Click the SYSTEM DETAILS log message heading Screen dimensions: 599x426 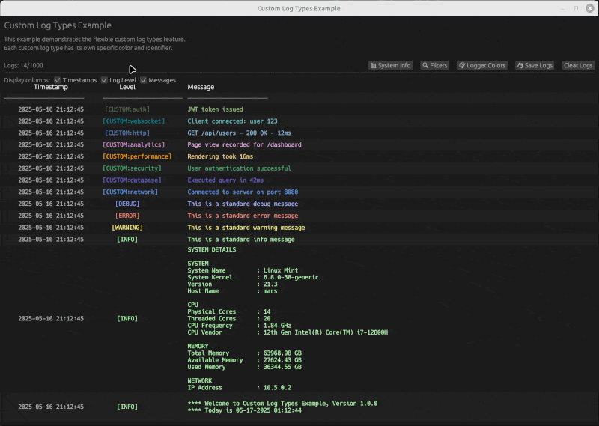211,250
